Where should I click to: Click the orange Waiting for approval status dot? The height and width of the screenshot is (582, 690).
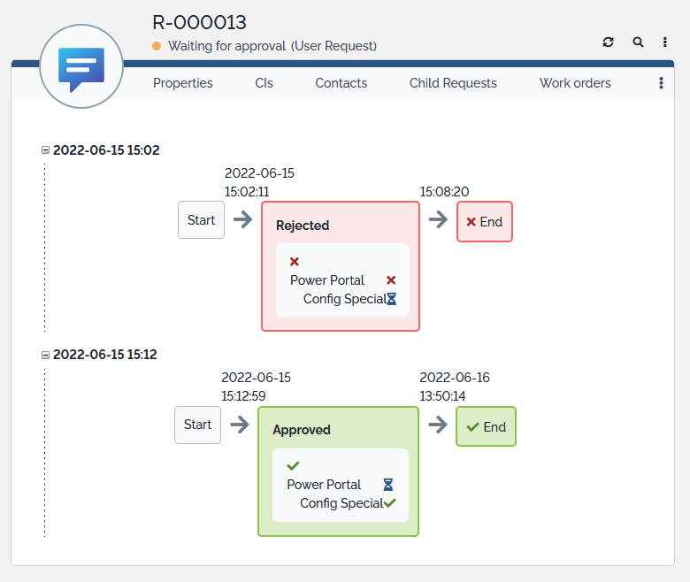pos(157,46)
